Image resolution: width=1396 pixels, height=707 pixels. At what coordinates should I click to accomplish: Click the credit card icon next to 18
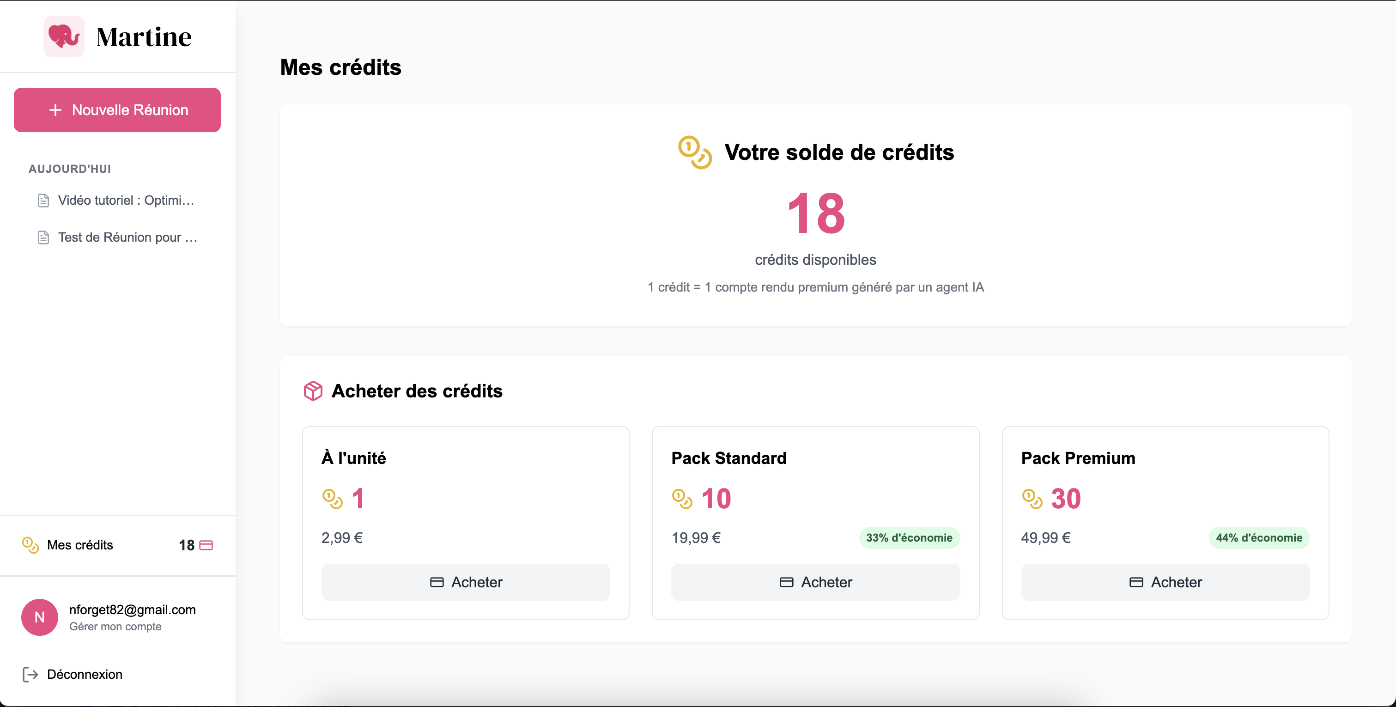pyautogui.click(x=206, y=545)
